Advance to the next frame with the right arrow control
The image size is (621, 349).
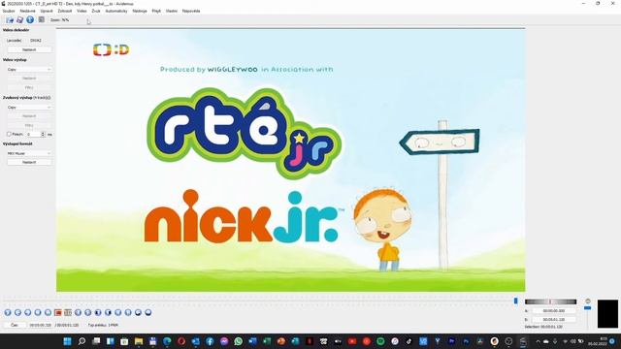[28, 312]
